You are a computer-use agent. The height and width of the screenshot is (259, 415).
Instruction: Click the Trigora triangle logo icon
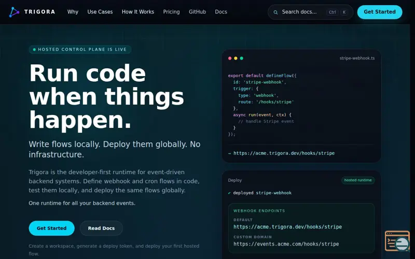point(14,12)
